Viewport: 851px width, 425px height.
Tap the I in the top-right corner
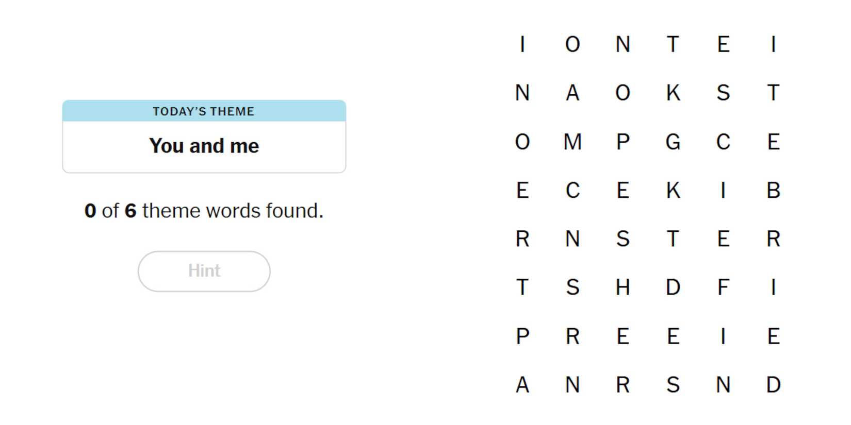pos(773,44)
